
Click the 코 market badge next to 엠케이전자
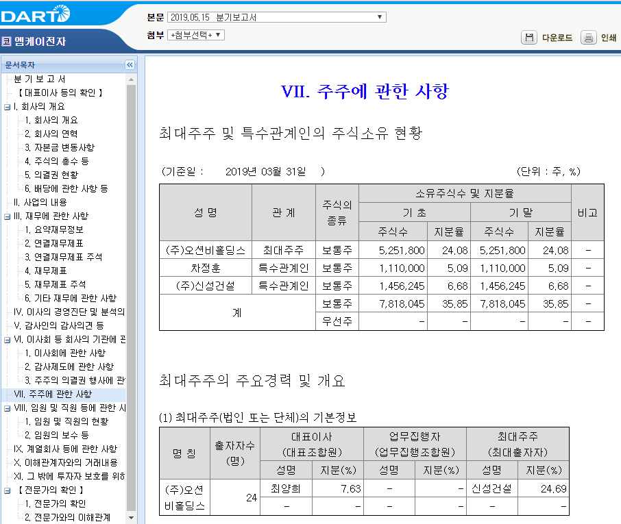click(6, 41)
